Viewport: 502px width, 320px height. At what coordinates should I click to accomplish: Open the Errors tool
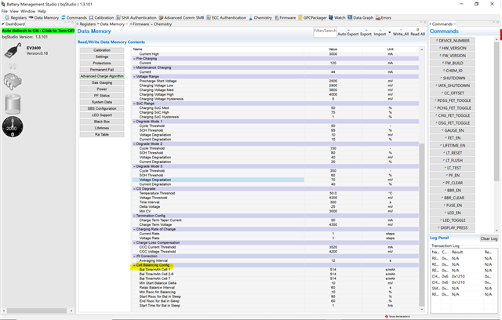384,17
